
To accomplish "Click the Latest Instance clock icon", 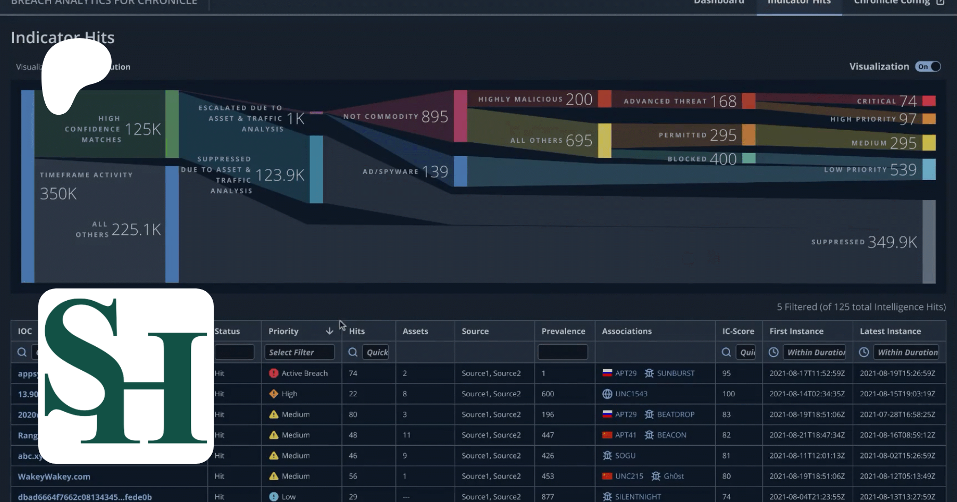I will click(864, 352).
